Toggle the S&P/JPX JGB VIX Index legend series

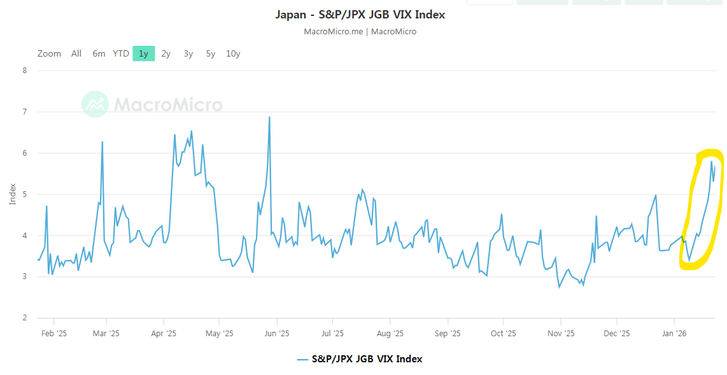366,359
